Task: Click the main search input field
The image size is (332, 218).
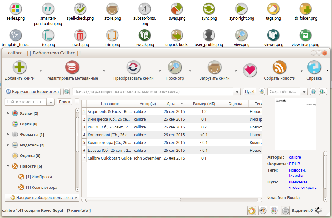Action: [x=152, y=92]
